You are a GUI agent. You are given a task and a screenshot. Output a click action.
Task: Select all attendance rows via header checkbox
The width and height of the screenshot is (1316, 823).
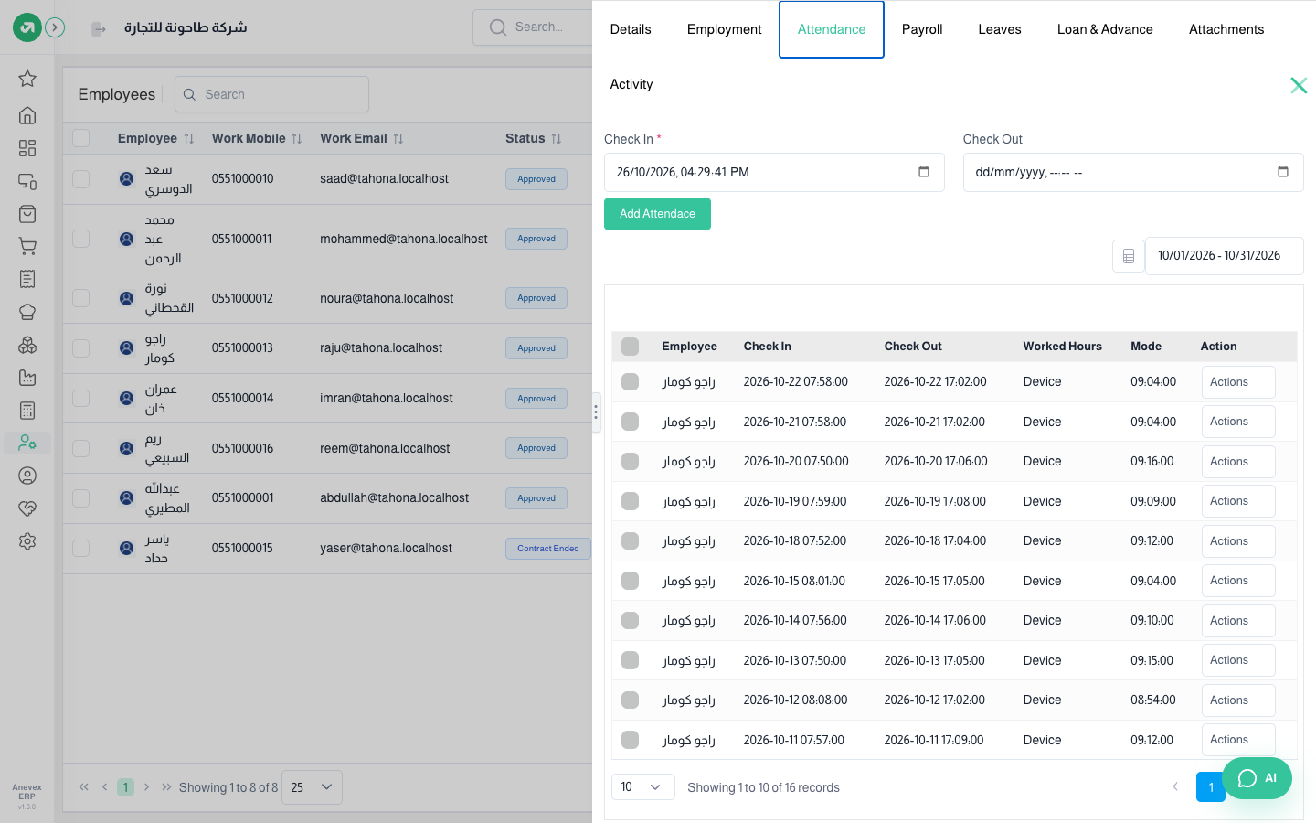coord(630,347)
